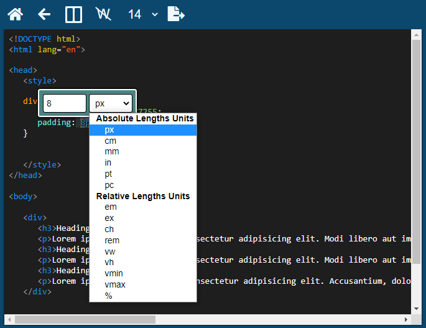Click the vertical scrollbar up arrow
Screen dimensions: 426x328
tap(416, 35)
